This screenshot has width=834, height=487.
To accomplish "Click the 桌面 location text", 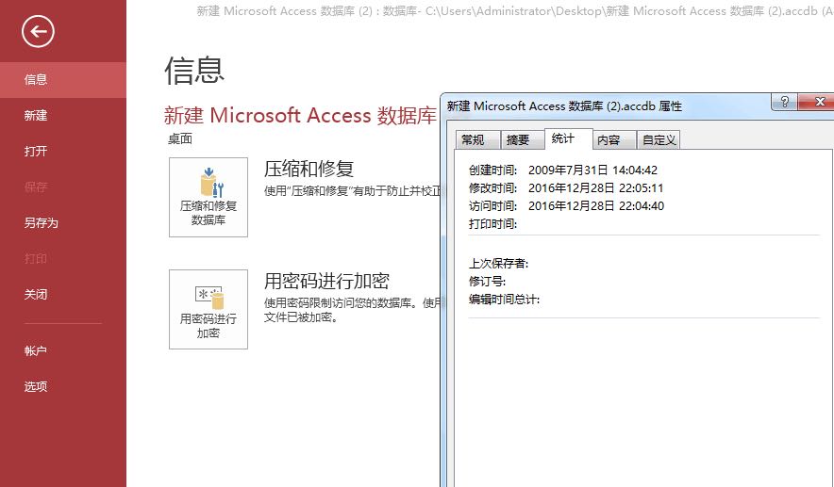I will tap(180, 139).
